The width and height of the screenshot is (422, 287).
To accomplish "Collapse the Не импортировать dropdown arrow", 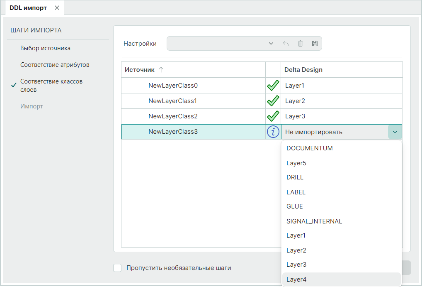I will [395, 132].
